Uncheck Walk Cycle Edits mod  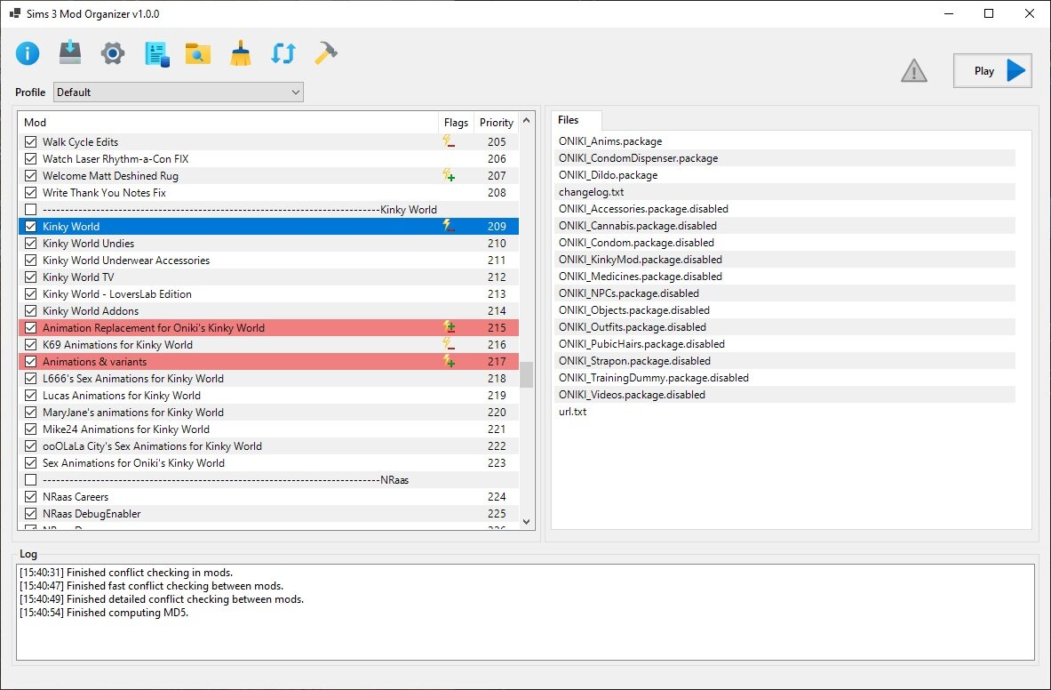click(30, 141)
